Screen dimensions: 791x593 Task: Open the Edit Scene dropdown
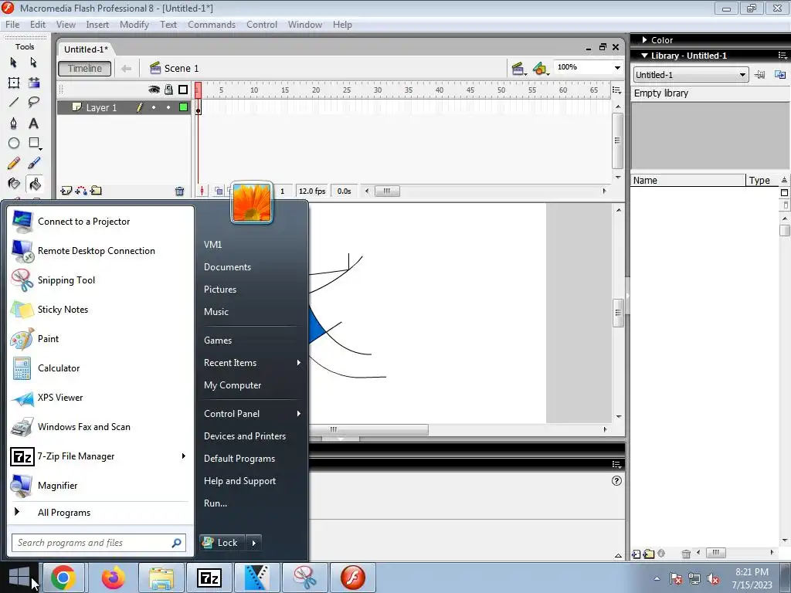coord(518,69)
